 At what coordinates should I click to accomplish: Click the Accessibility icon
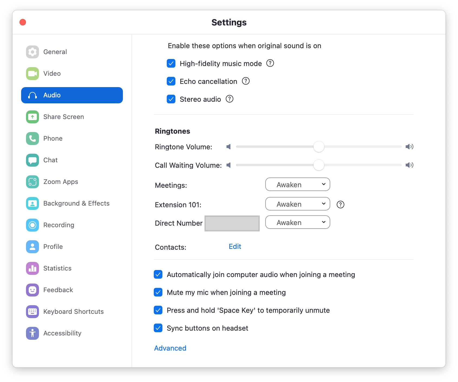tap(32, 333)
